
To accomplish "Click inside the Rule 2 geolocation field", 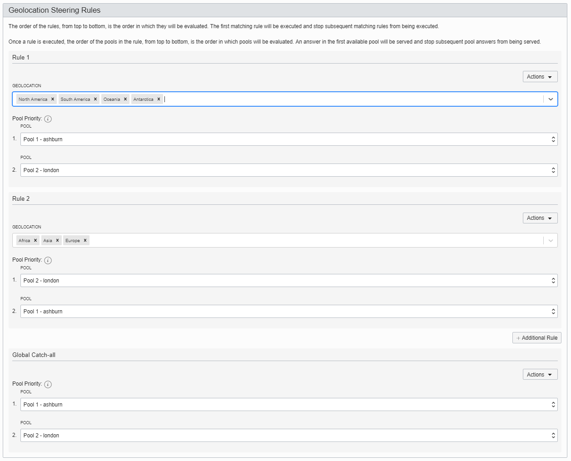I will 313,241.
